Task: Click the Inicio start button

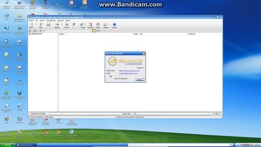Action: [x=7, y=145]
